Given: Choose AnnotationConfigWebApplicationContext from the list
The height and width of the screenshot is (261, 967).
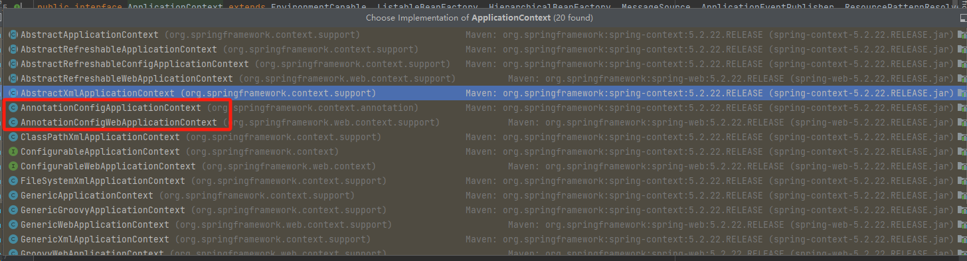Looking at the screenshot, I should point(483,122).
